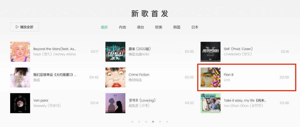Open artist link 张远
Viewport: 300px width, 127px height.
point(37,80)
